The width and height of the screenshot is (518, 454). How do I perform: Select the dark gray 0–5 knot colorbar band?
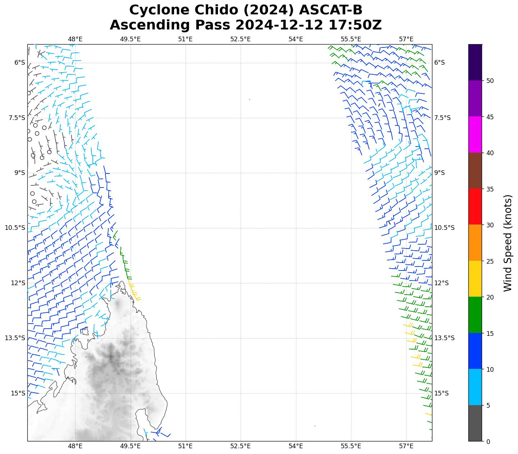point(475,423)
